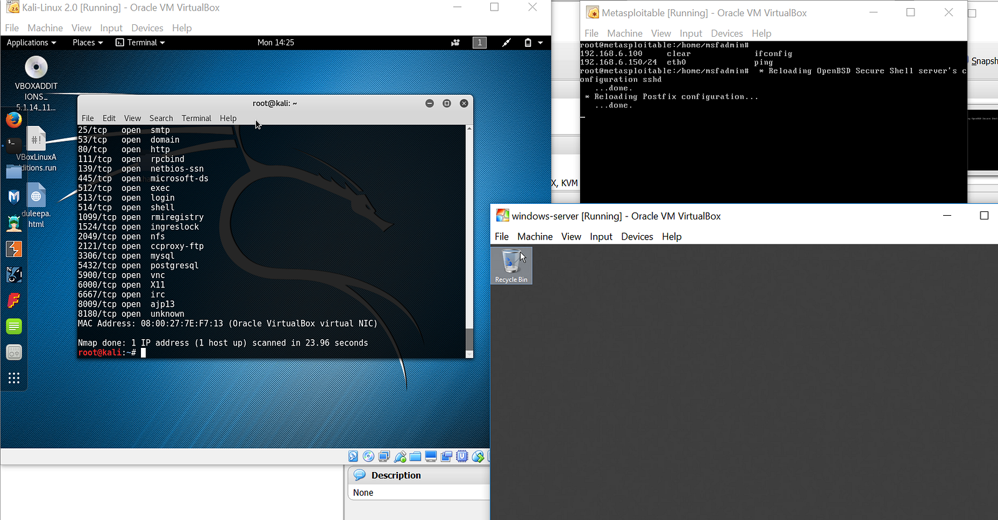Select Recycle Bin on windows-server desktop
This screenshot has width=998, height=520.
pos(511,266)
